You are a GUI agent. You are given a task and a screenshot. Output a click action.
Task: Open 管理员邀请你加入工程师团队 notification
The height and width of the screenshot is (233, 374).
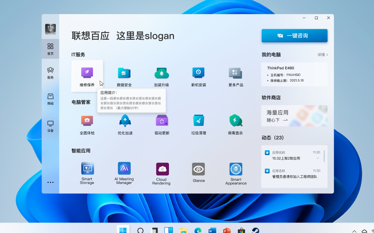point(292,174)
